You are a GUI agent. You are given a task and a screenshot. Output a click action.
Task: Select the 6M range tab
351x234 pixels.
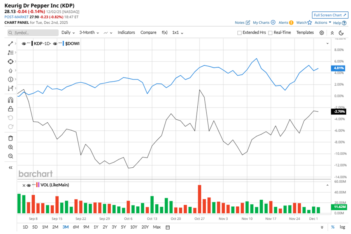click(x=75, y=227)
